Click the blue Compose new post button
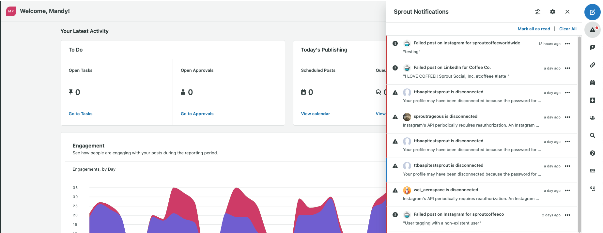The image size is (603, 233). click(x=592, y=12)
